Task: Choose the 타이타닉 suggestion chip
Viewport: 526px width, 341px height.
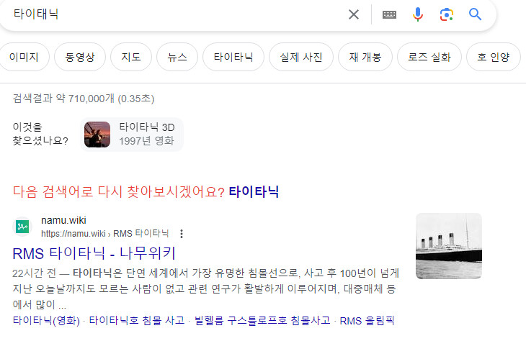Action: click(x=233, y=57)
